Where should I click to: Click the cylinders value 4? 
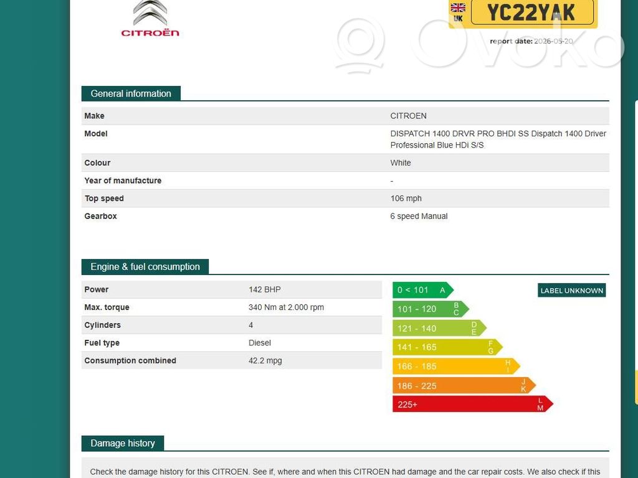(250, 325)
